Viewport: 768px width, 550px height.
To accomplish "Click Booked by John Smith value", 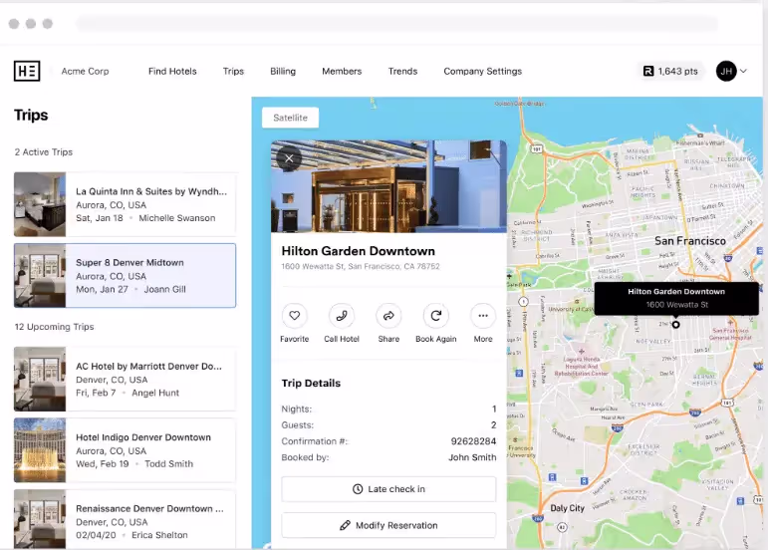I will click(x=472, y=457).
